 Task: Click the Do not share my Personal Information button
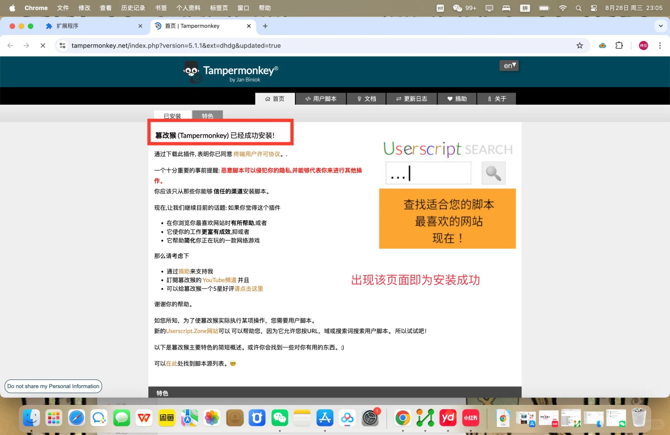point(53,386)
